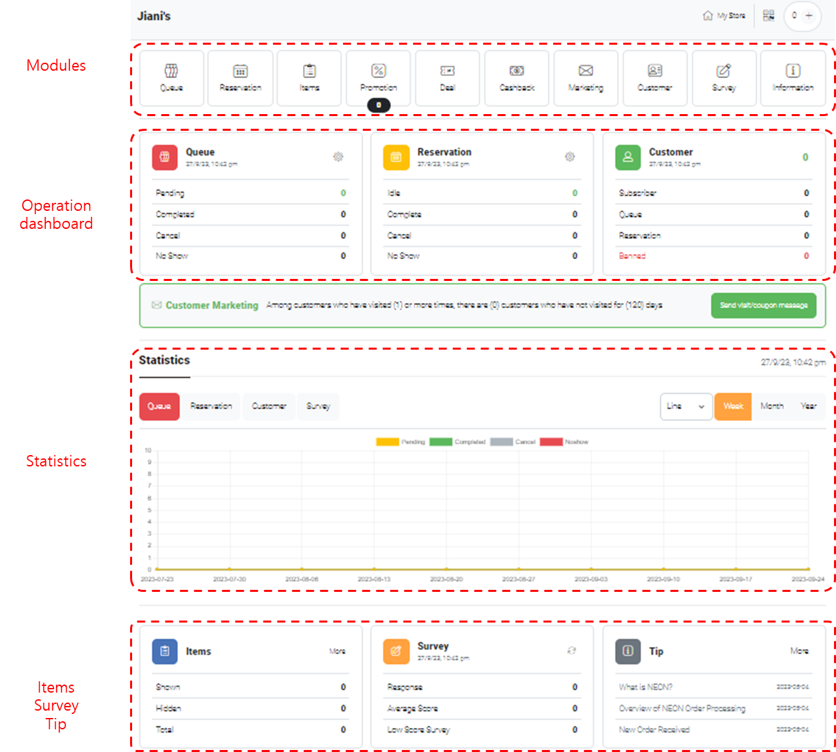Open Queue card settings gear
The height and width of the screenshot is (752, 836).
(x=338, y=157)
